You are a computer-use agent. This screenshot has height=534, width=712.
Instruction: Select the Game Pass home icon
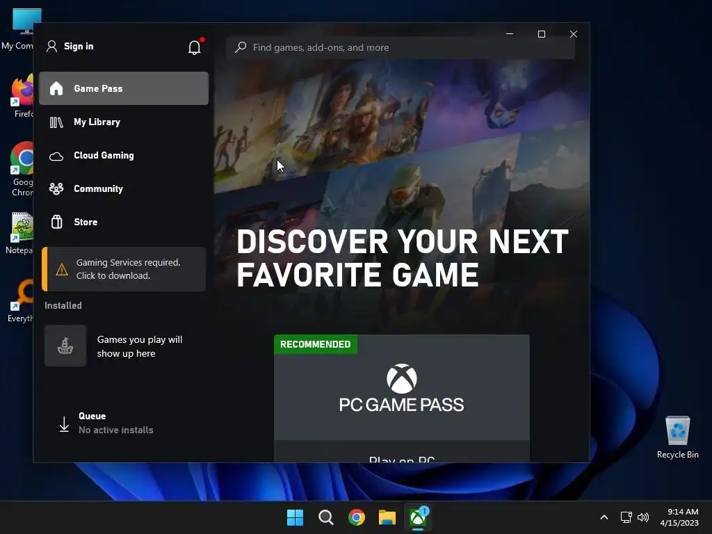(x=56, y=88)
